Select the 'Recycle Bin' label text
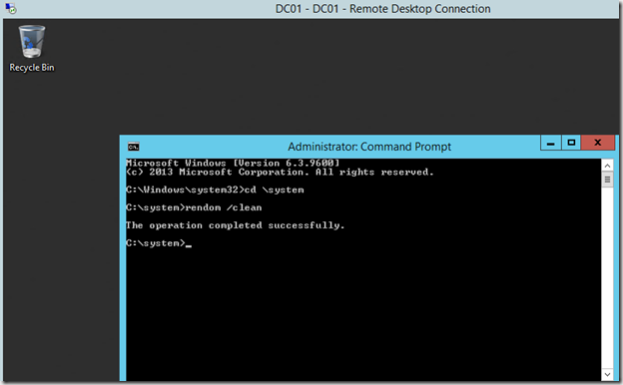 [32, 68]
